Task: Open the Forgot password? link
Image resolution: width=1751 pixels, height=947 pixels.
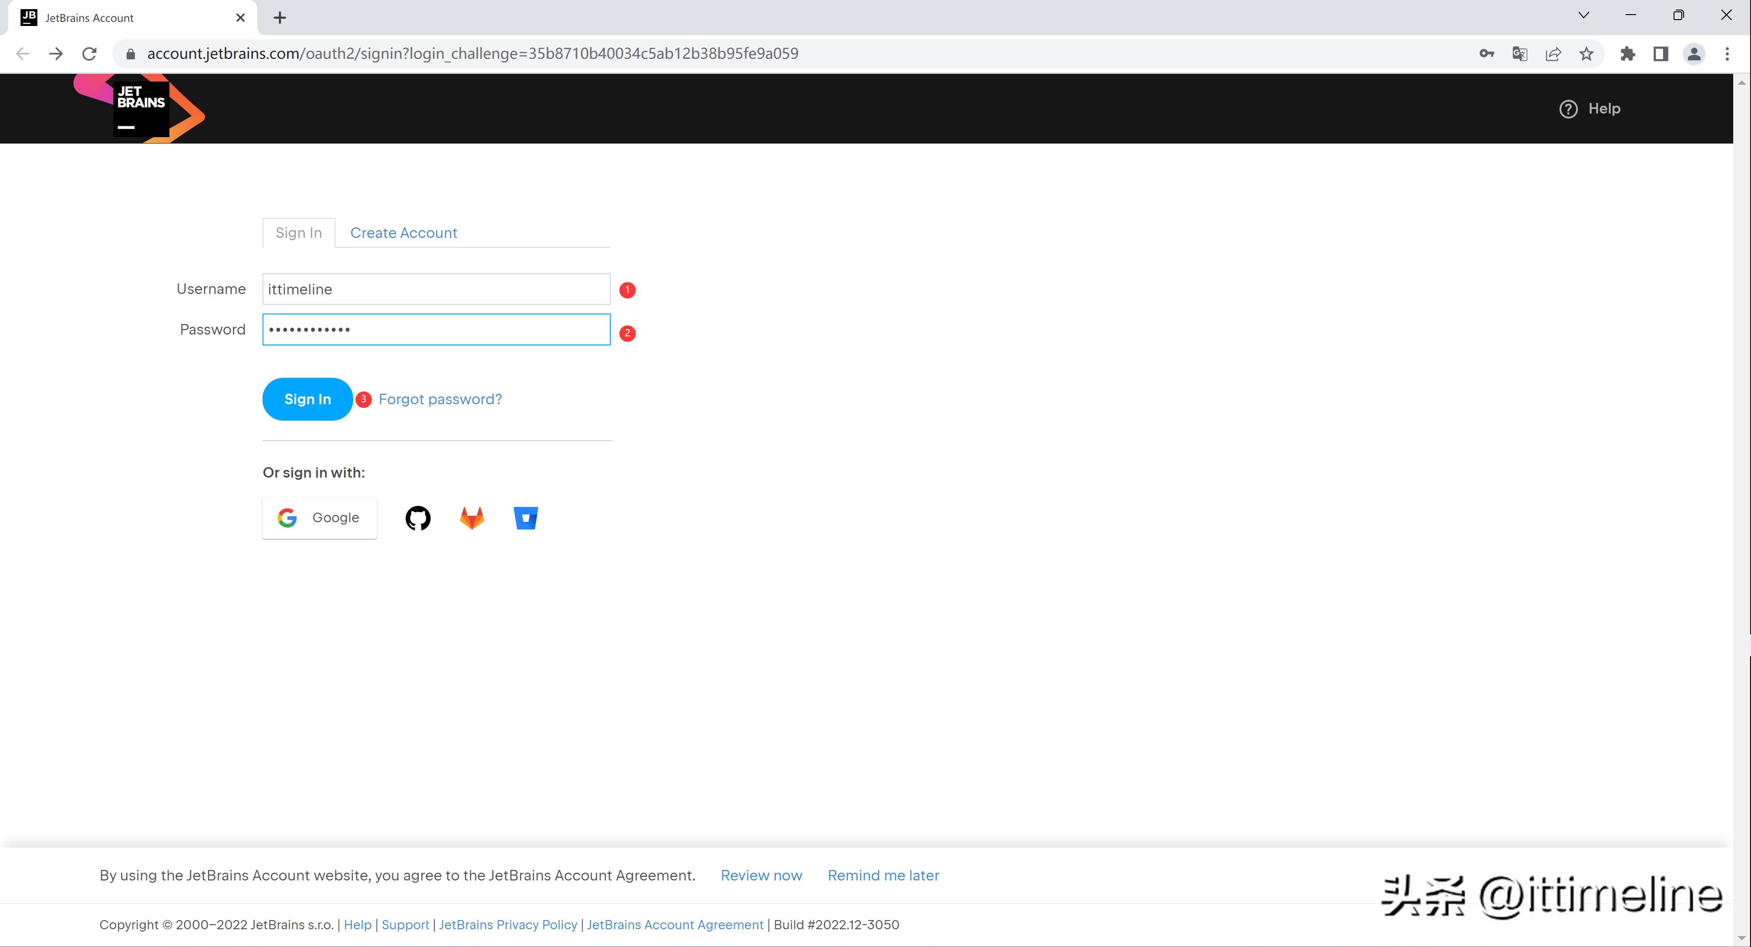Action: (440, 399)
